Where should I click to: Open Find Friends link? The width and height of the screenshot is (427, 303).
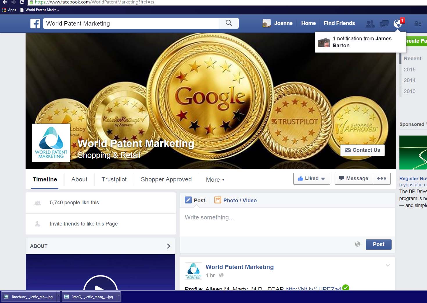(339, 23)
